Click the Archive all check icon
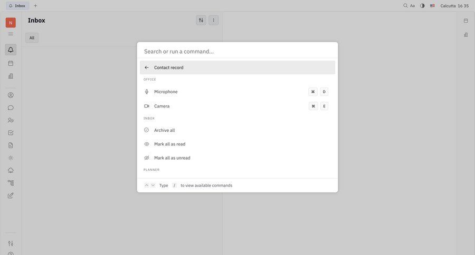The width and height of the screenshot is (475, 255). pos(147,130)
